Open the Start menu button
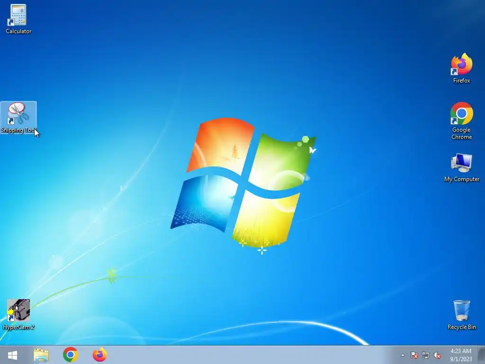The width and height of the screenshot is (485, 364). (x=12, y=355)
